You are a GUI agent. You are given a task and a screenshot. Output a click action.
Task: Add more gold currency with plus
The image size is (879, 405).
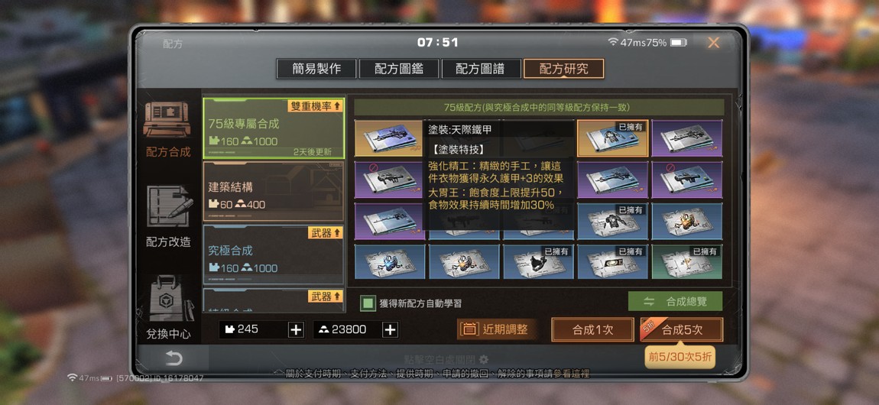[390, 330]
